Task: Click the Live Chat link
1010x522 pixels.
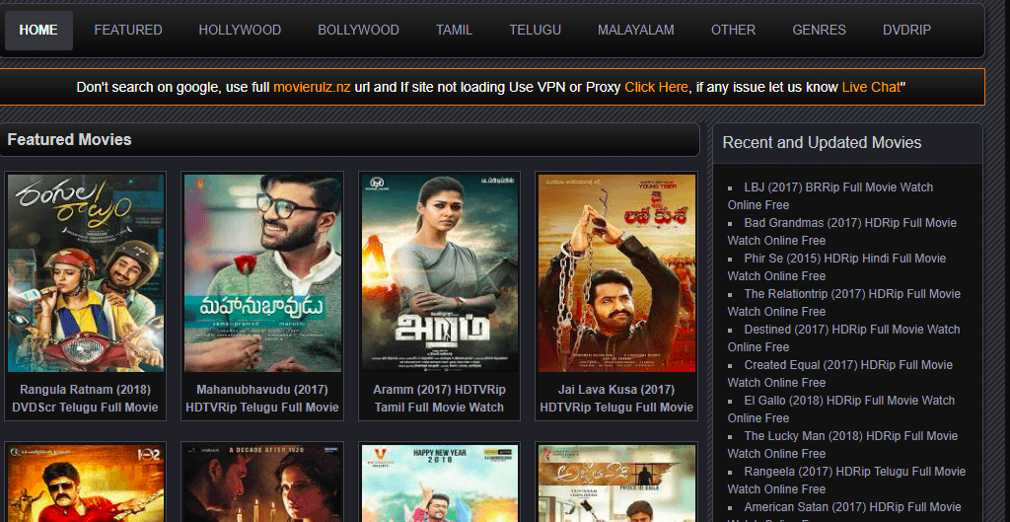Action: click(871, 87)
